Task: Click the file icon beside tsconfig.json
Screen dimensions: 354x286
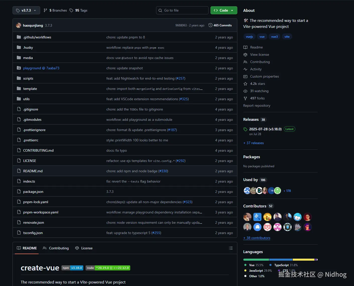Action: 19,233
